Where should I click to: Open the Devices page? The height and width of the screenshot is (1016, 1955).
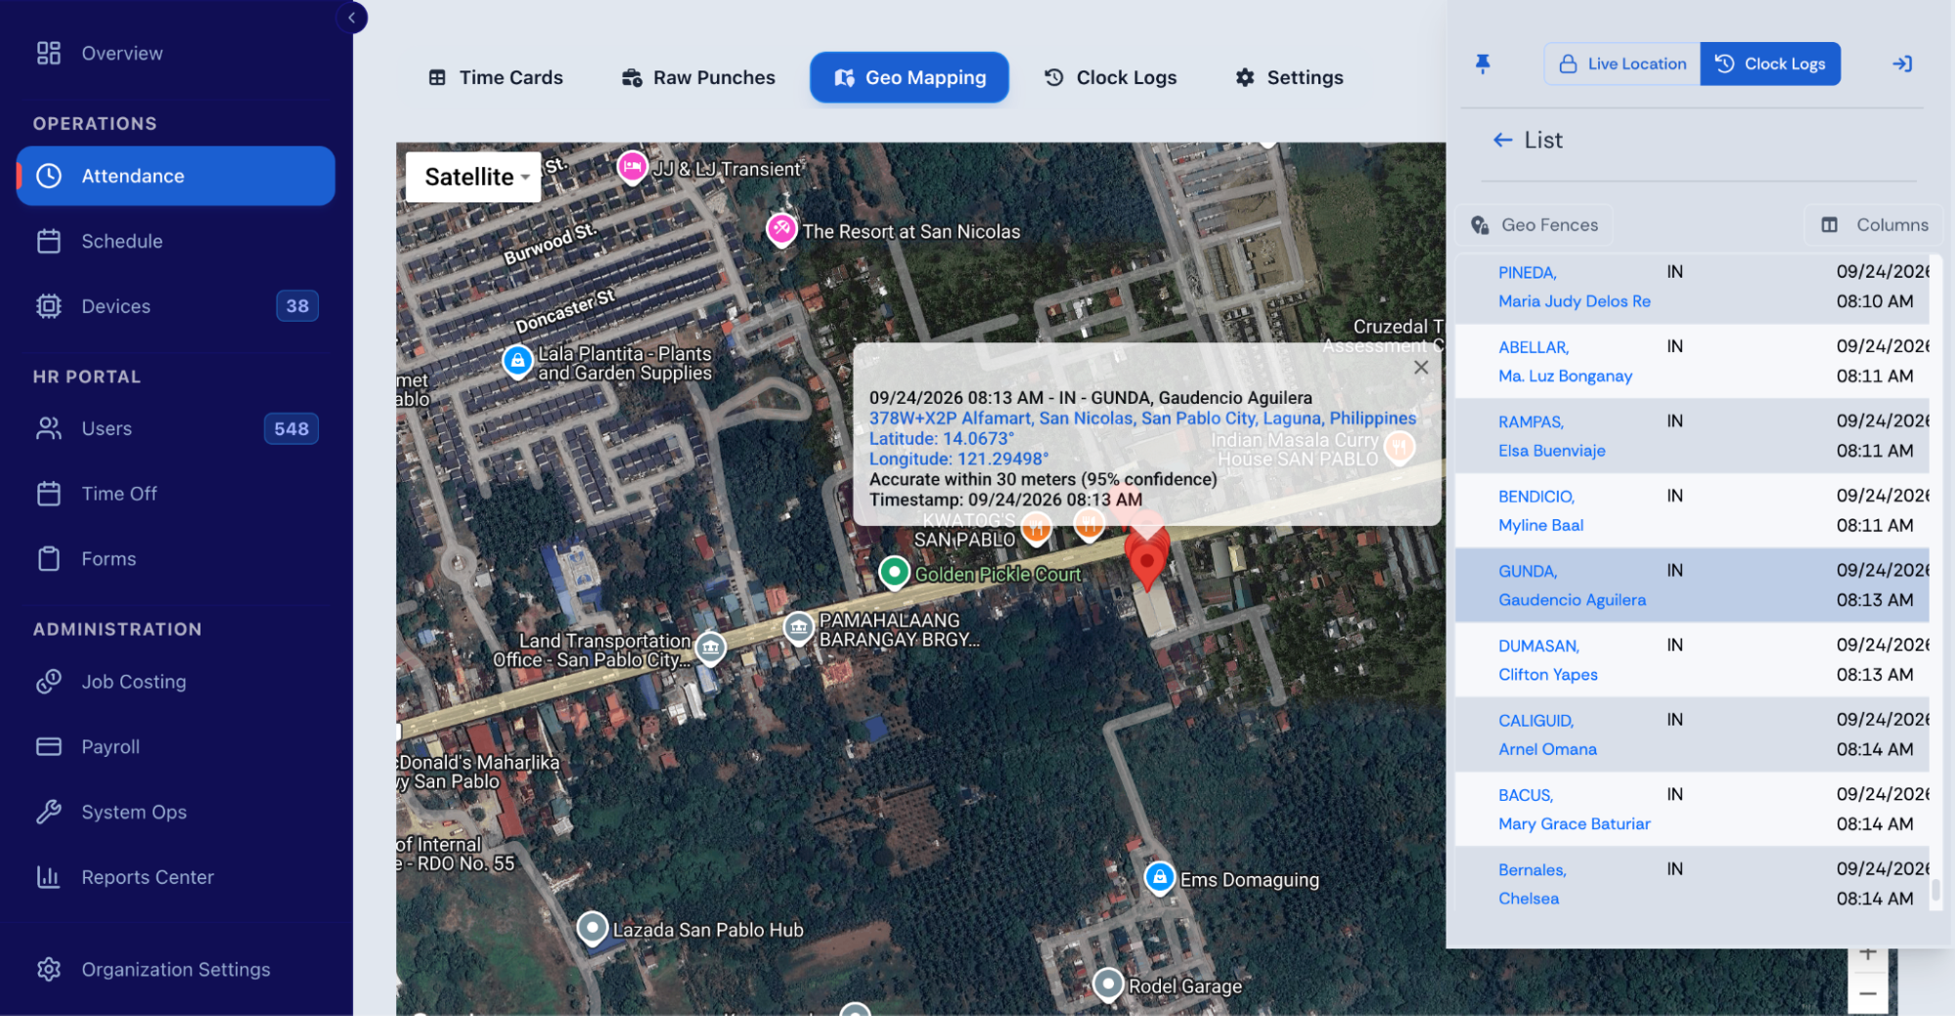[176, 306]
